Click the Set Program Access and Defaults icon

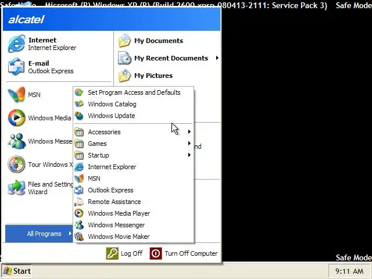(79, 92)
